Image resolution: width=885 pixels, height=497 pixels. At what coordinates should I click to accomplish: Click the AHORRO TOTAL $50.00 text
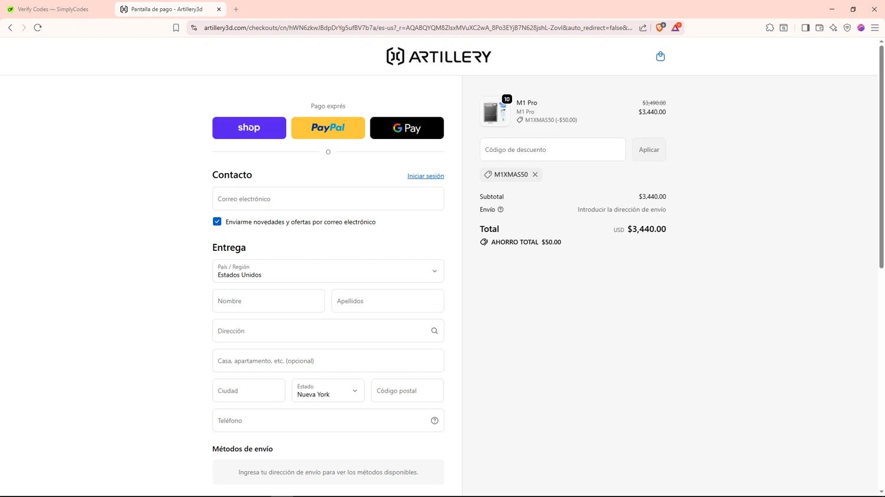point(526,242)
